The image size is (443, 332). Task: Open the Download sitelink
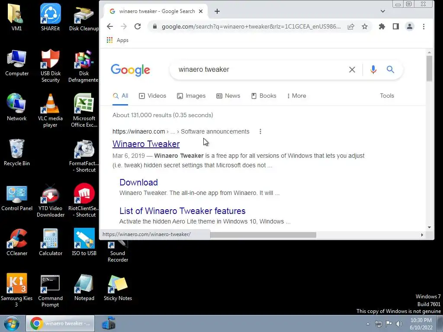139,182
